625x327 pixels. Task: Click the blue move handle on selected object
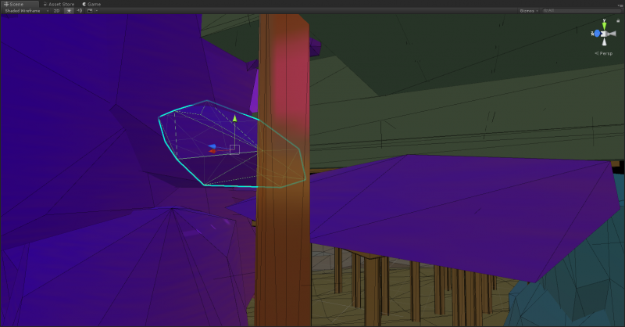[x=212, y=146]
